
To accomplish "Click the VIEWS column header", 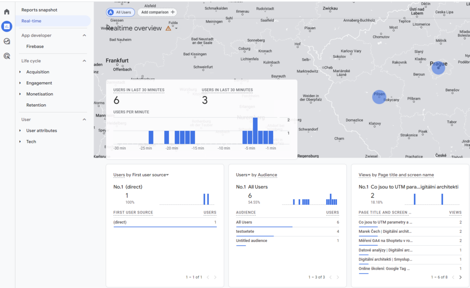I will pyautogui.click(x=455, y=212).
